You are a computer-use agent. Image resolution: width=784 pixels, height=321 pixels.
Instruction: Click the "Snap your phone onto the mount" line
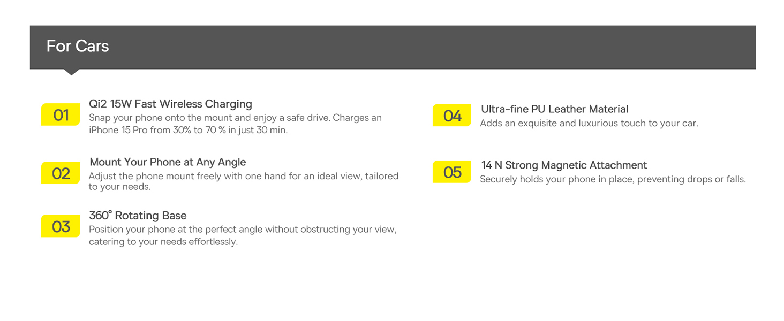(235, 118)
